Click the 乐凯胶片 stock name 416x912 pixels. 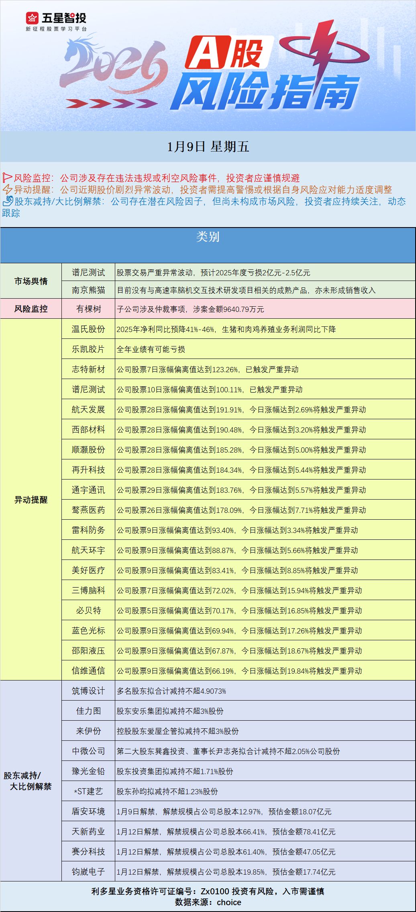[88, 349]
